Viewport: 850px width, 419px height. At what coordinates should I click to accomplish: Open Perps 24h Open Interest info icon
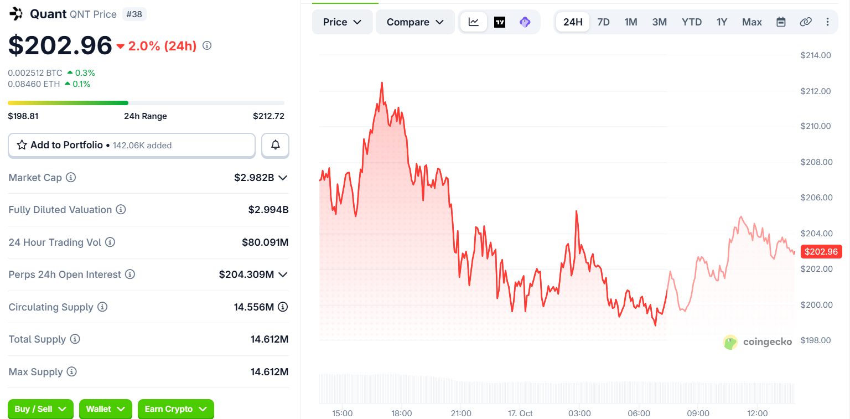click(x=130, y=275)
